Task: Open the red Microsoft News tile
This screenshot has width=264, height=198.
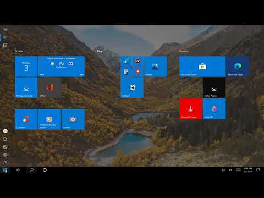Action: pyautogui.click(x=191, y=109)
